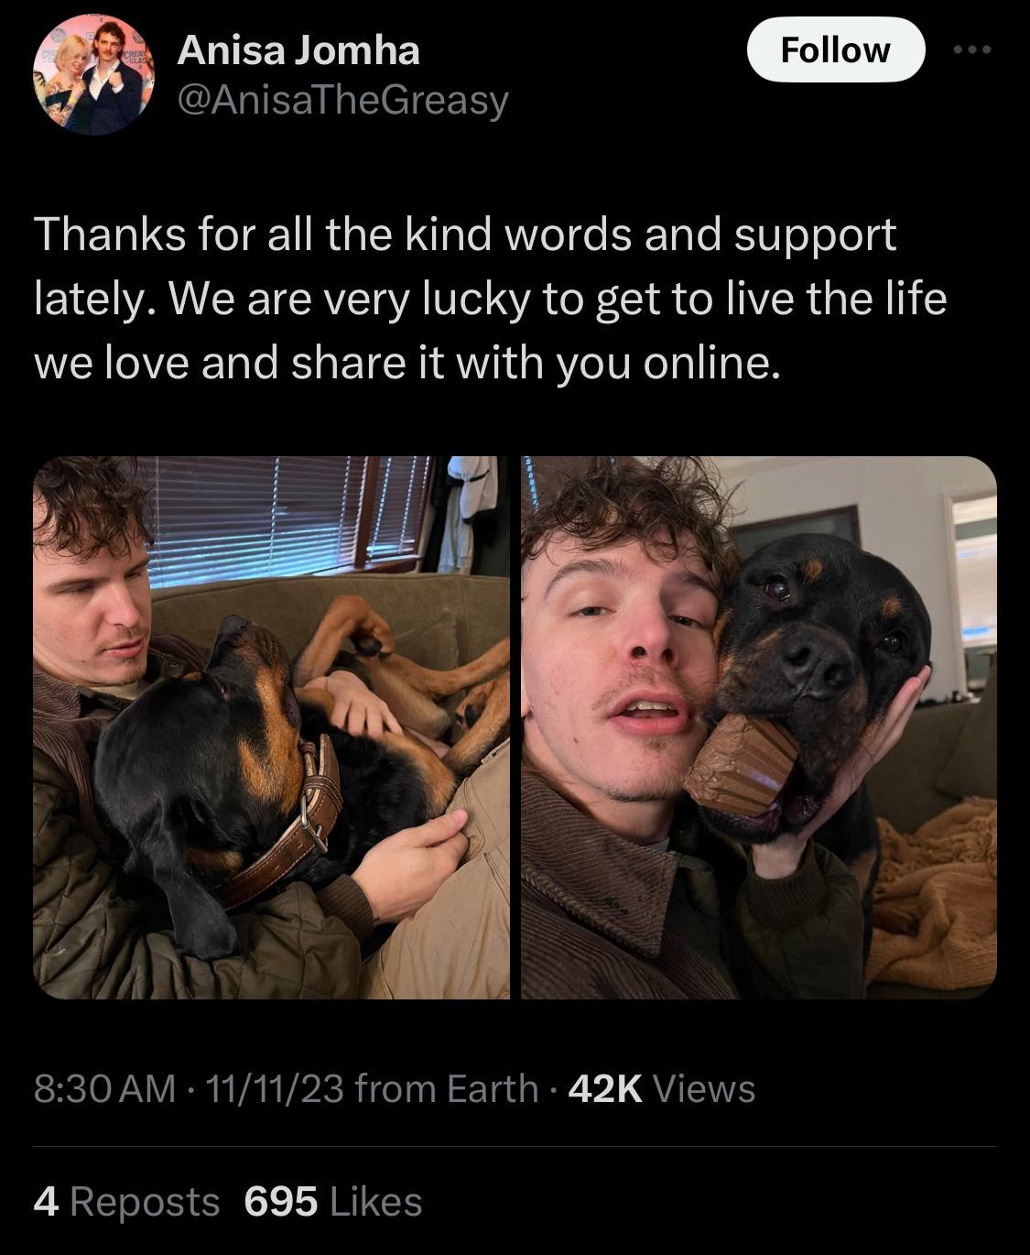Click the "from Earth" location label
This screenshot has width=1030, height=1255.
[447, 1088]
